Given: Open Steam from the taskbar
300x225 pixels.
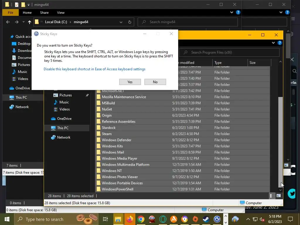Looking at the screenshot, I should [206, 219].
